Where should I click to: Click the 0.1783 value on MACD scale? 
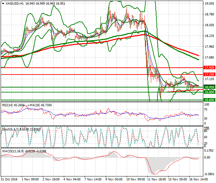209,151
